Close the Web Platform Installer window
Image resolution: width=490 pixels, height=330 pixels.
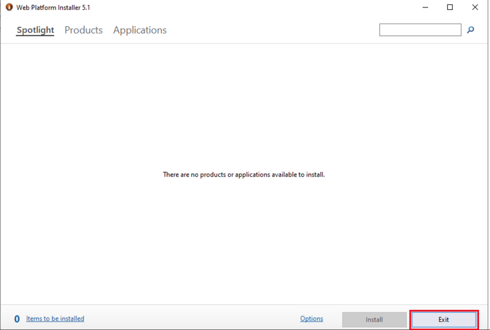[475, 7]
